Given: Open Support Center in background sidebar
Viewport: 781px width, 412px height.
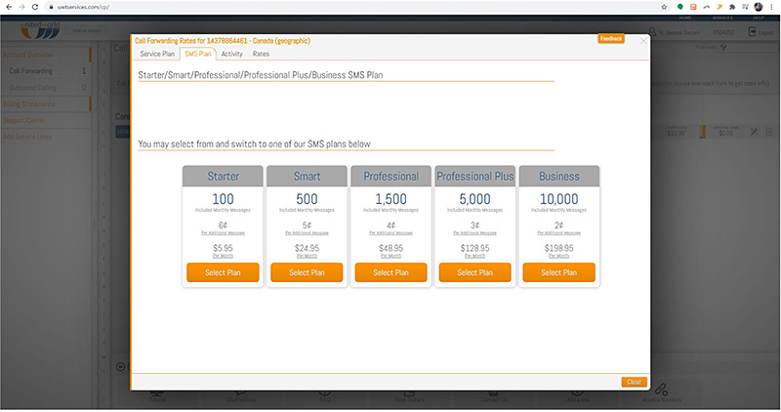Looking at the screenshot, I should 23,120.
